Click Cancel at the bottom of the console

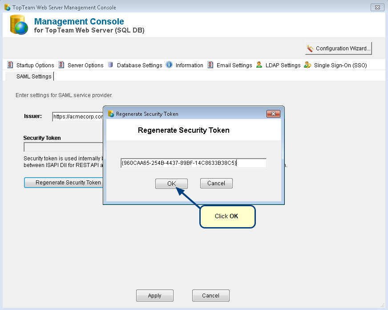click(x=211, y=295)
